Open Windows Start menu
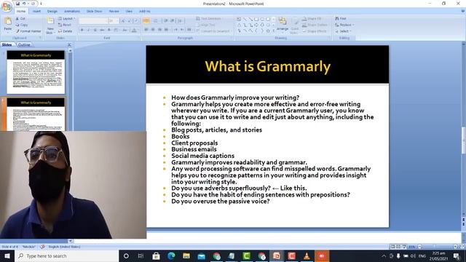The image size is (466, 262). [7, 255]
